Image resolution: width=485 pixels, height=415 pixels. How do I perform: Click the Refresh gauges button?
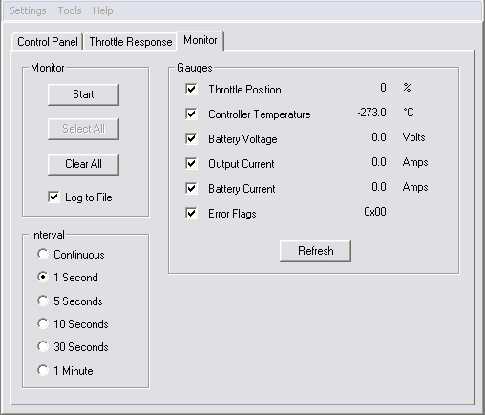click(315, 251)
